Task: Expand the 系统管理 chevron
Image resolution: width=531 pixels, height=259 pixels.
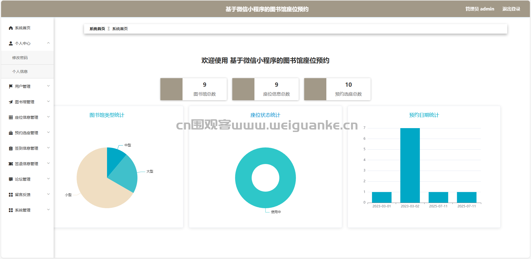Action: [48, 210]
